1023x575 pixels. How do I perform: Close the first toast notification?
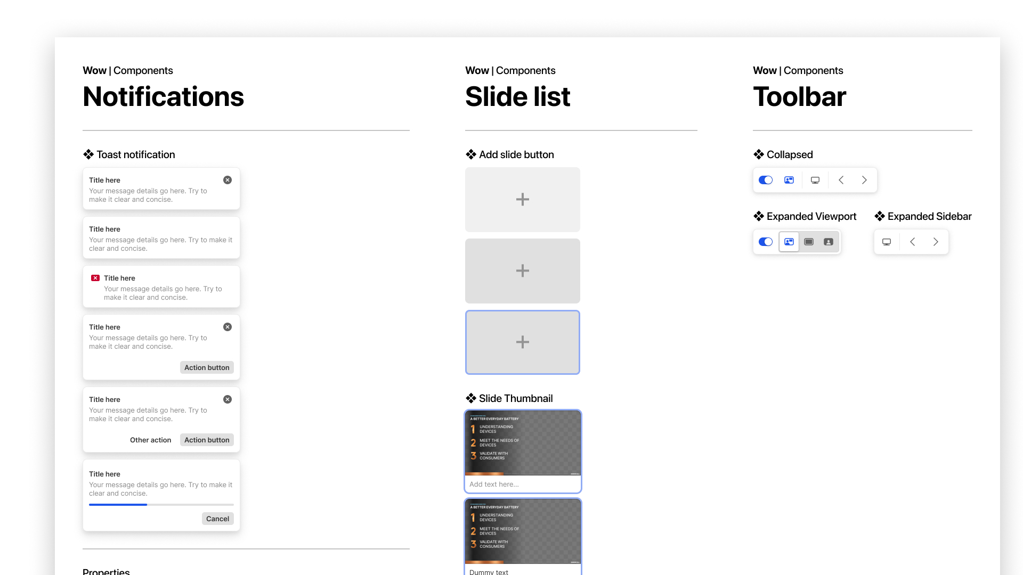228,180
